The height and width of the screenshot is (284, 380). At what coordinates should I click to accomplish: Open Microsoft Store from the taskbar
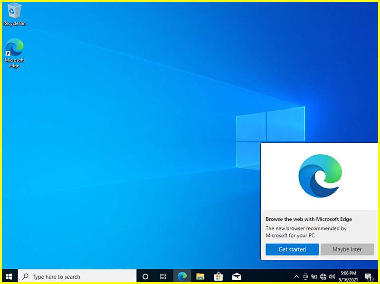coord(218,276)
